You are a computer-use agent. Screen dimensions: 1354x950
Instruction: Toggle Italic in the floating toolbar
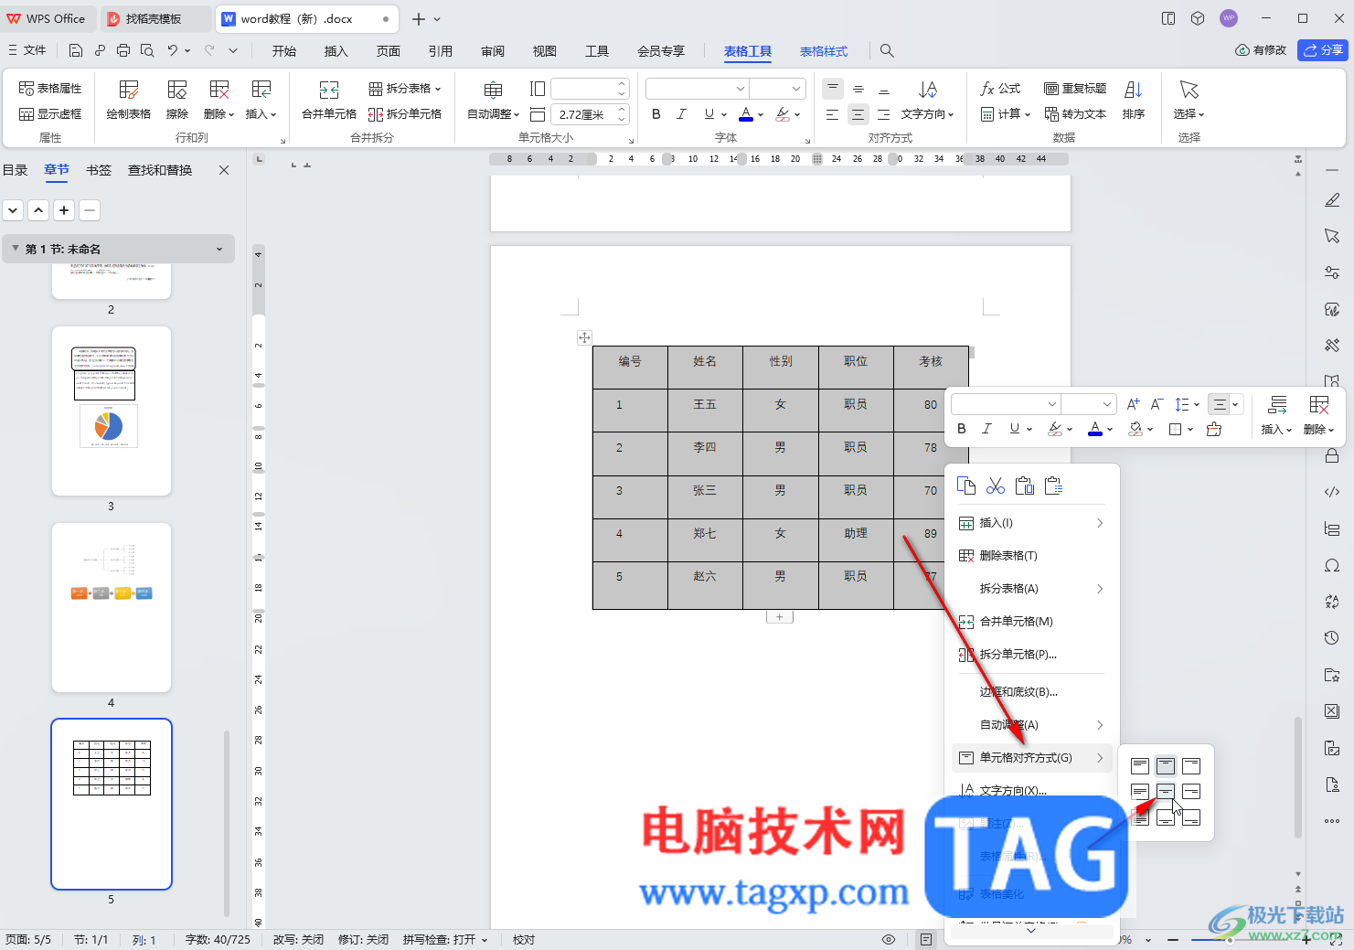(986, 429)
